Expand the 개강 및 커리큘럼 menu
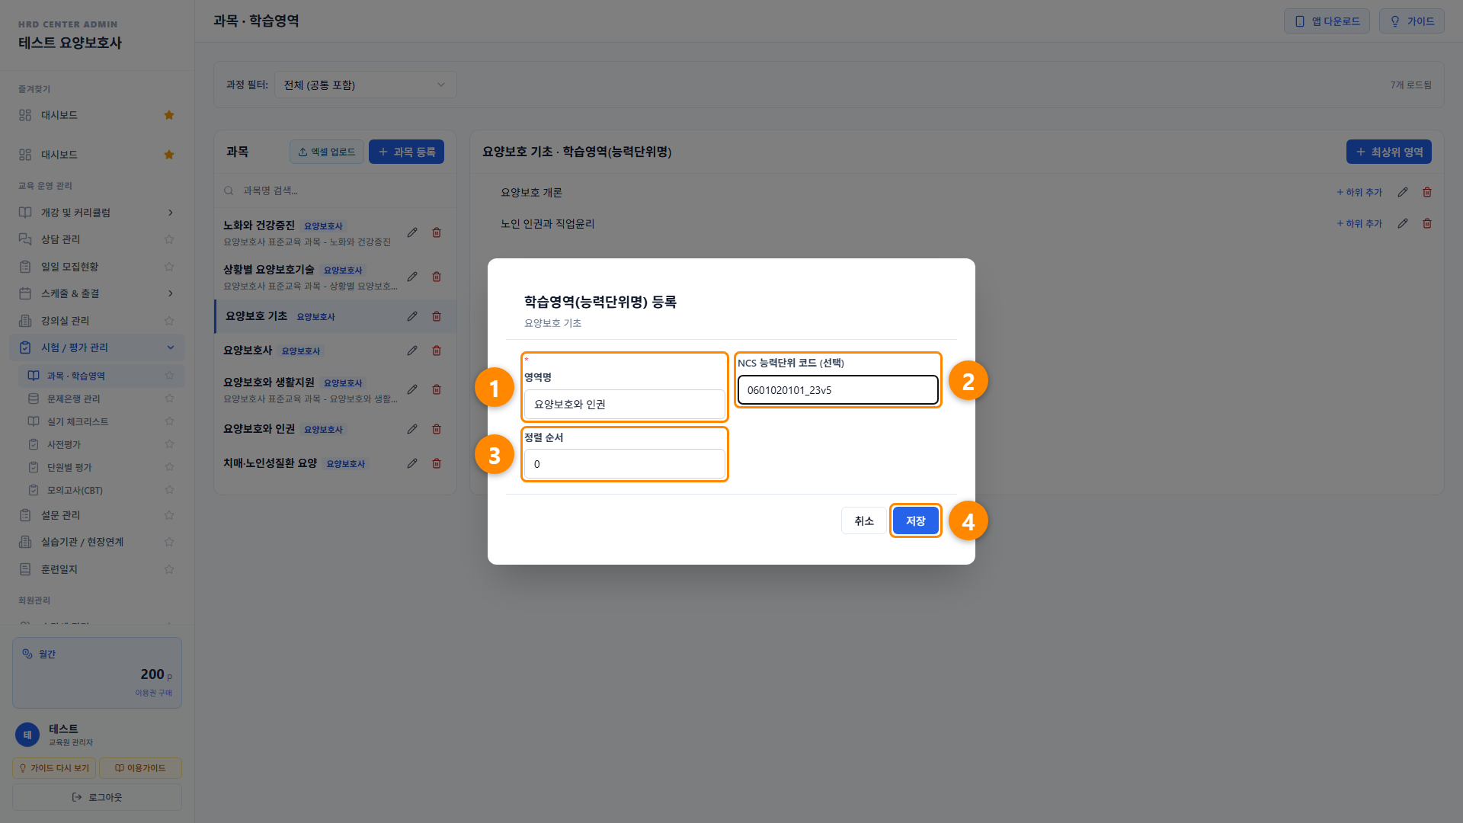 click(98, 213)
